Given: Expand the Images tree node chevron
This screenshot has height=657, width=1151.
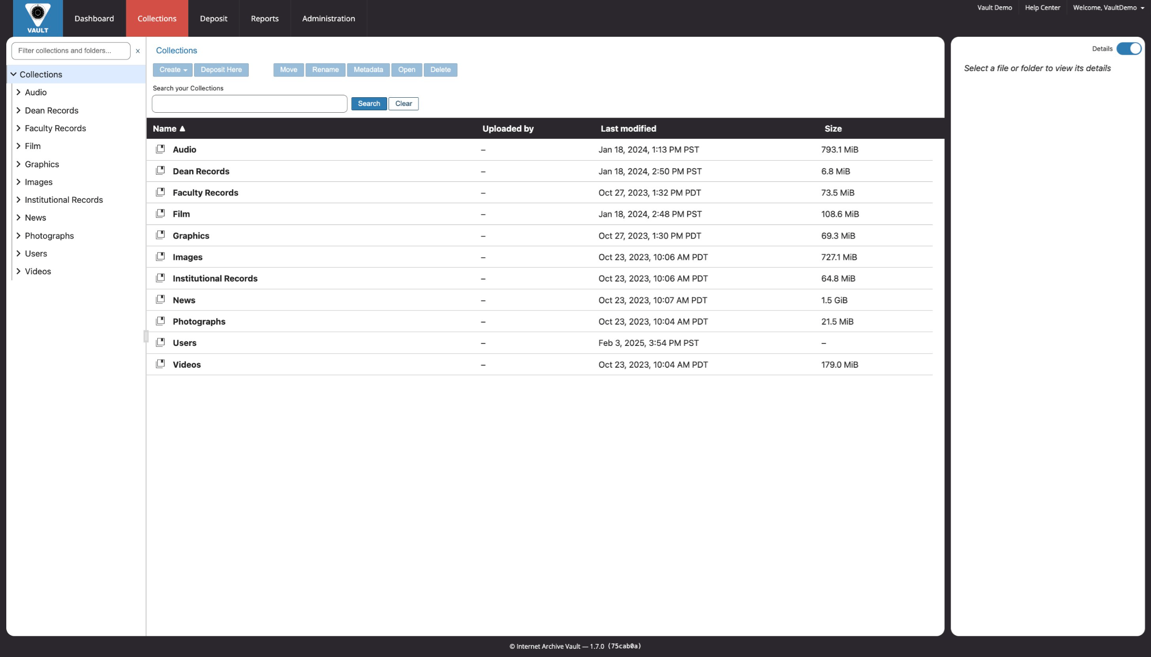Looking at the screenshot, I should 18,182.
